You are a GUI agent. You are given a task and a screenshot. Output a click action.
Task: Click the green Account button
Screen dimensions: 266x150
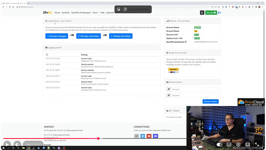[x=211, y=13]
